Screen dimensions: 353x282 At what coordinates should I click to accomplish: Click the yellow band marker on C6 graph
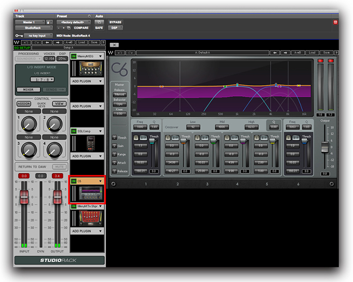(x=298, y=85)
